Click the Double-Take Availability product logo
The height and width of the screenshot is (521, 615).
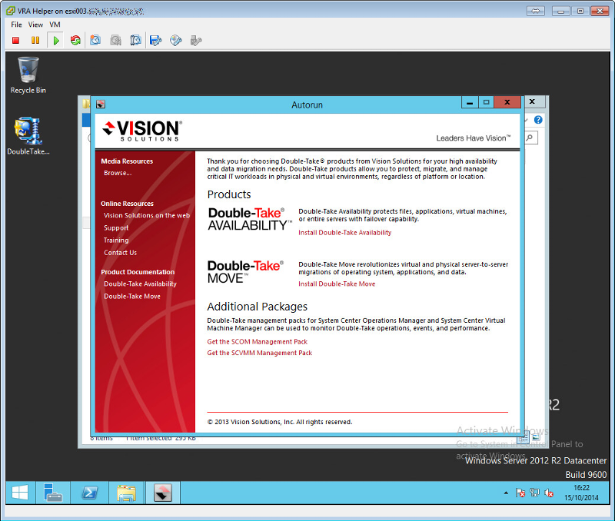[250, 219]
